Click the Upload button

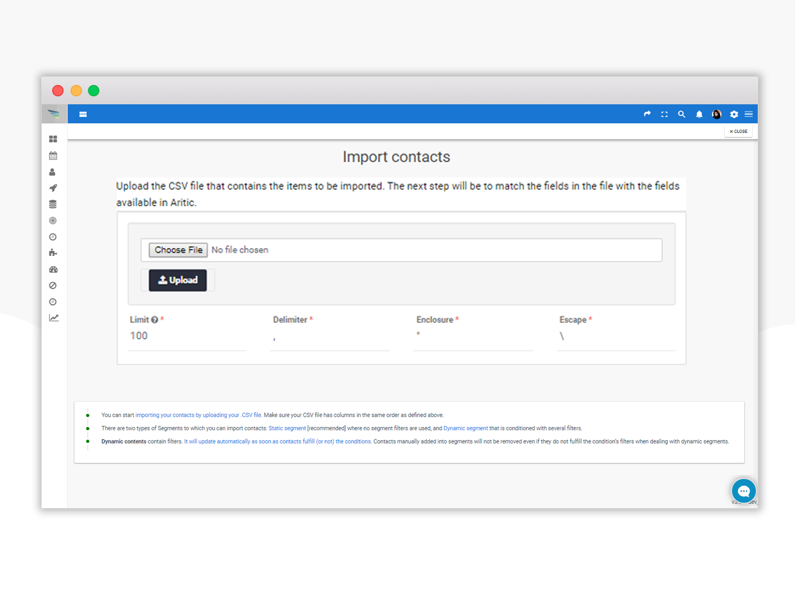point(178,281)
